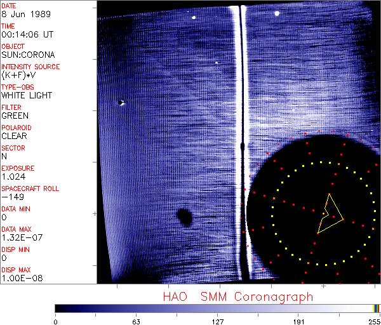Click the small dark crescent spot in the left corona

121,102
